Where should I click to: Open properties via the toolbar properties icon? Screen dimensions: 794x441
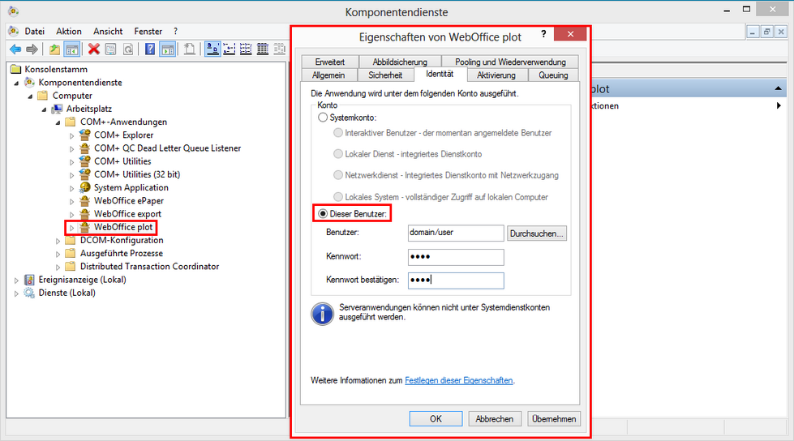click(x=110, y=49)
